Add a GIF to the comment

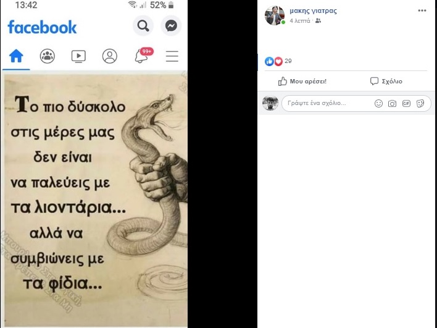pyautogui.click(x=406, y=104)
